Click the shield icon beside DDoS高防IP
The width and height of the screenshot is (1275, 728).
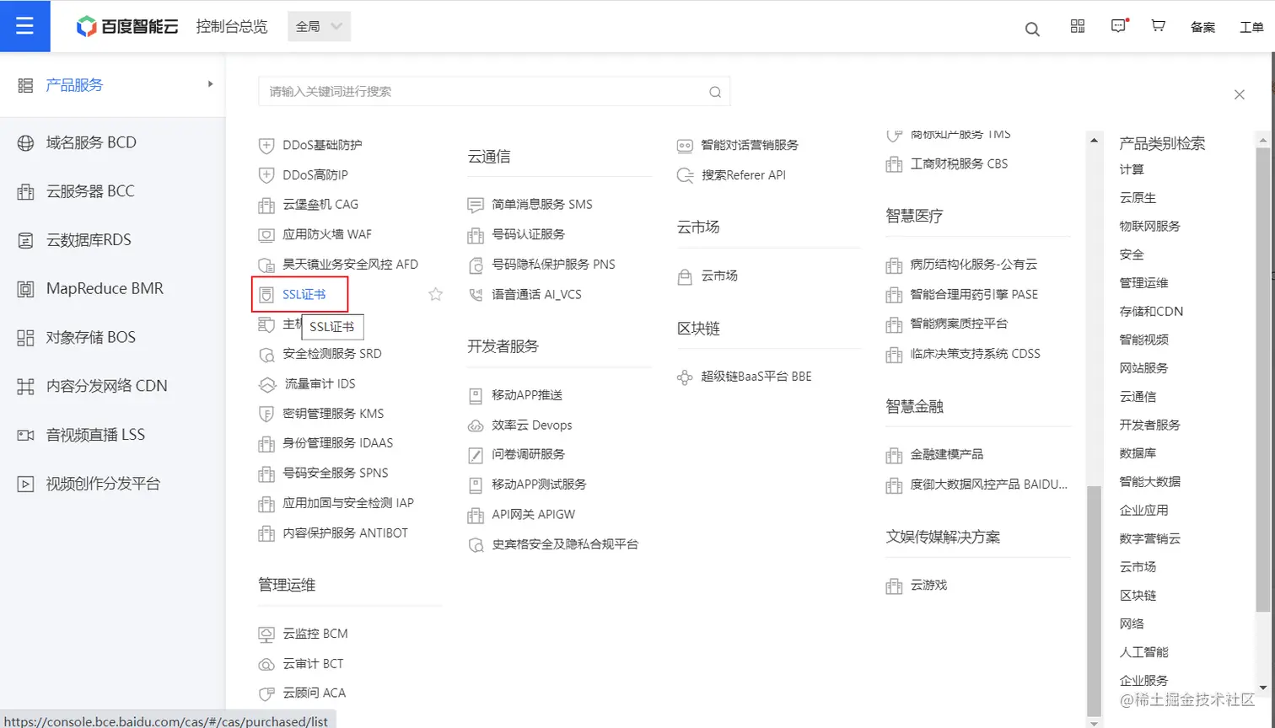tap(266, 175)
